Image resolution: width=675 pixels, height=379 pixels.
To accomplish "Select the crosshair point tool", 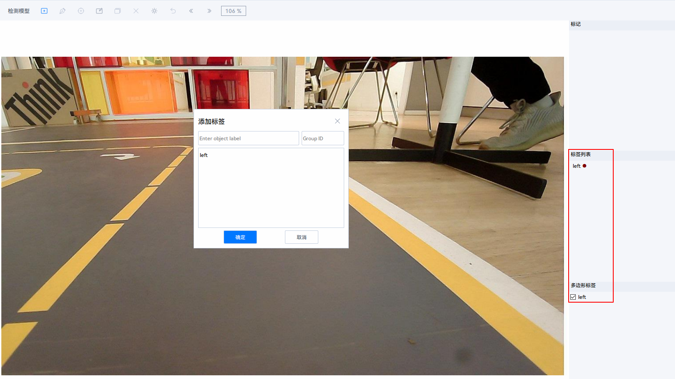I will (x=81, y=11).
